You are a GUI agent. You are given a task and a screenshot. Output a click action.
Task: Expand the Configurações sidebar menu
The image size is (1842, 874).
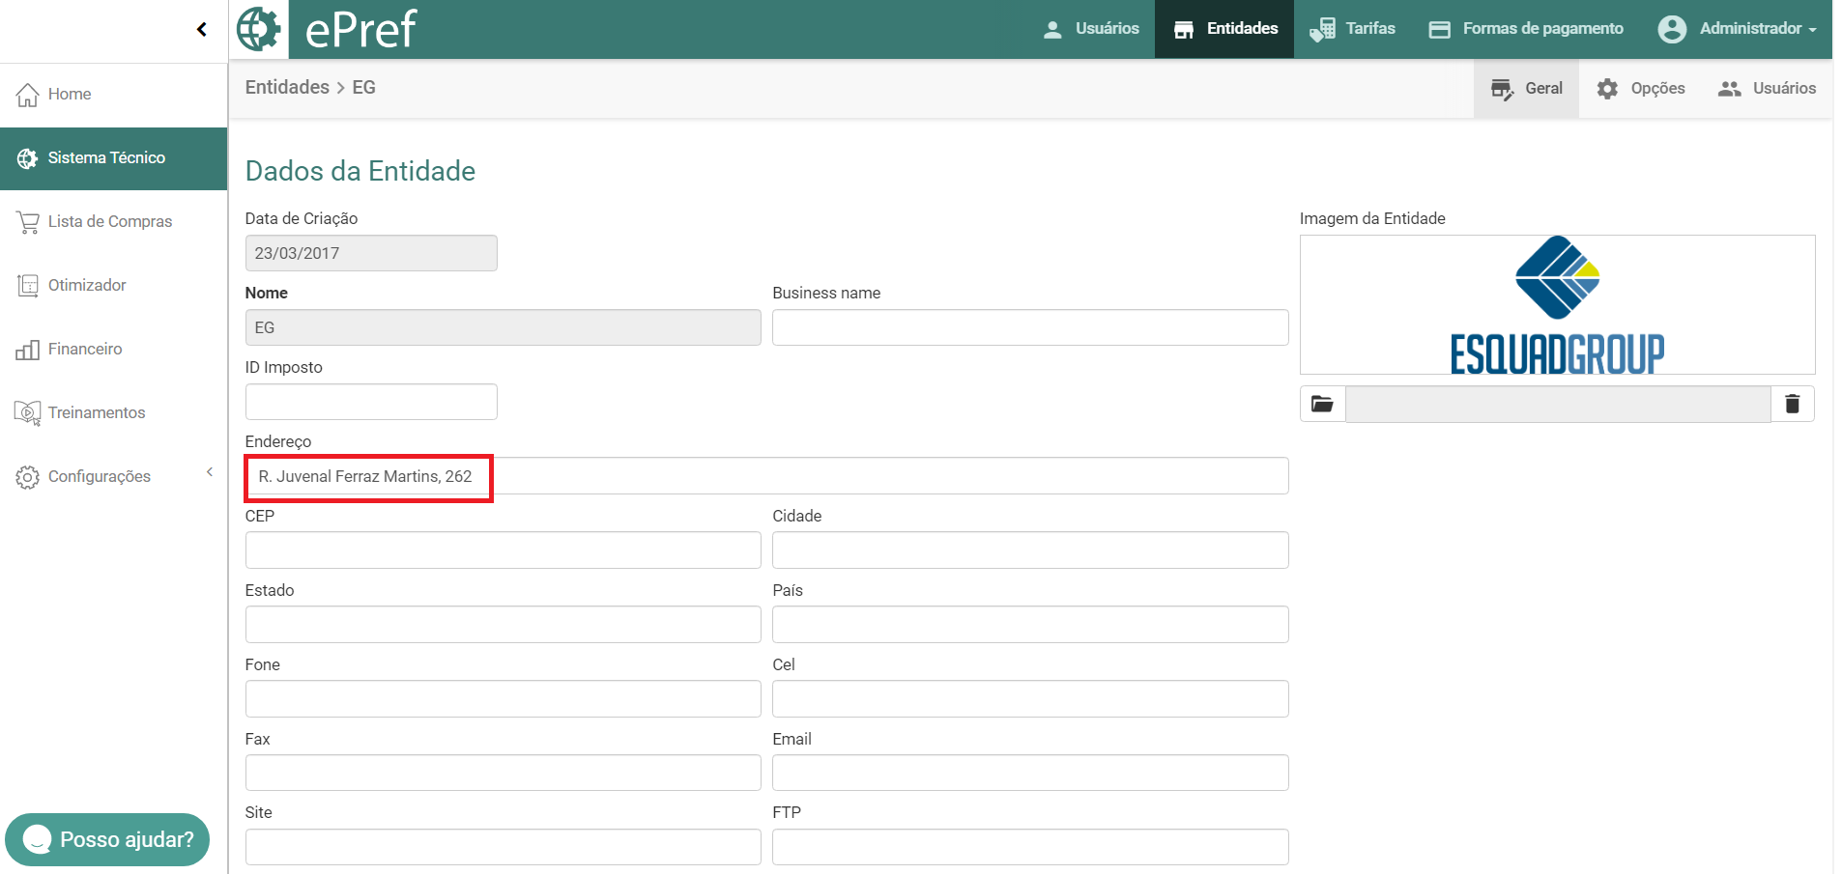tap(100, 476)
